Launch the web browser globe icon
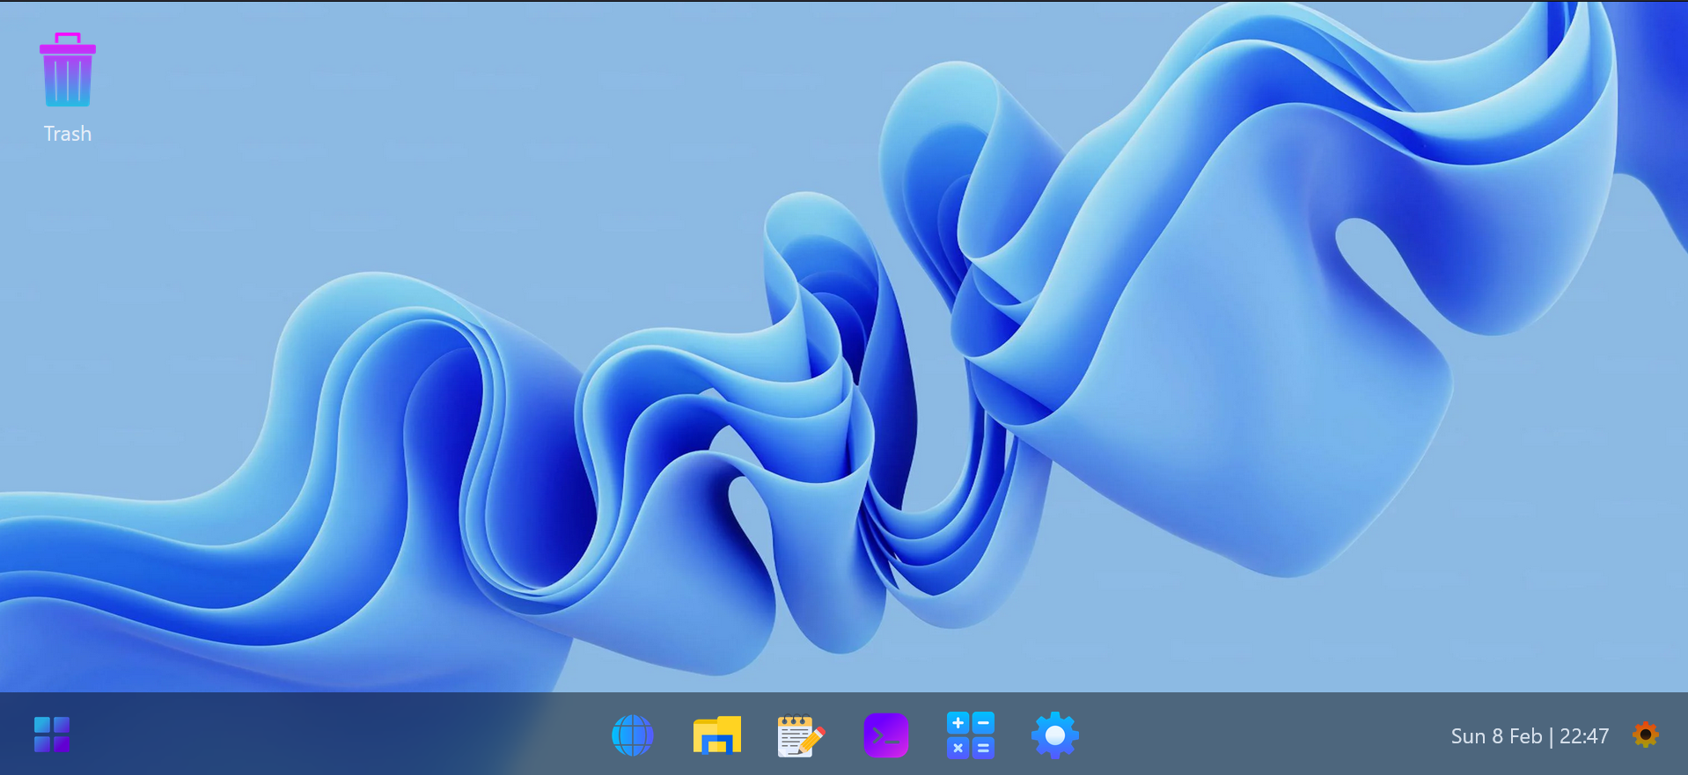Viewport: 1688px width, 775px height. (632, 735)
